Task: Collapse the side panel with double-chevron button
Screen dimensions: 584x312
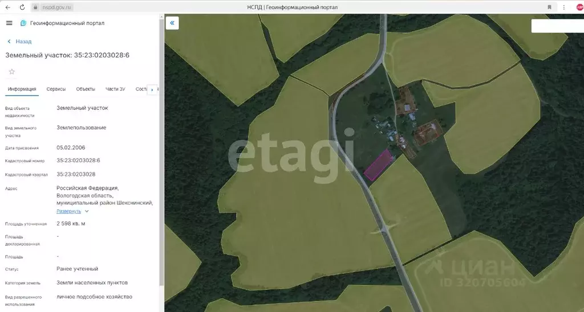Action: point(172,23)
